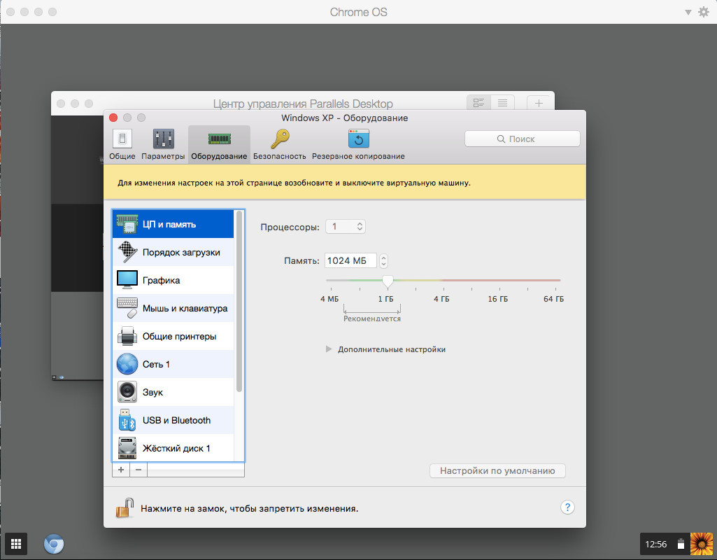Select the Безопасность key icon
This screenshot has width=717, height=560.
coord(280,139)
